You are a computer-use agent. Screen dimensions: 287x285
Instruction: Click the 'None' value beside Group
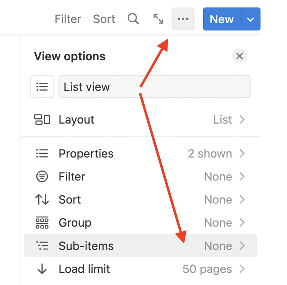coord(218,223)
